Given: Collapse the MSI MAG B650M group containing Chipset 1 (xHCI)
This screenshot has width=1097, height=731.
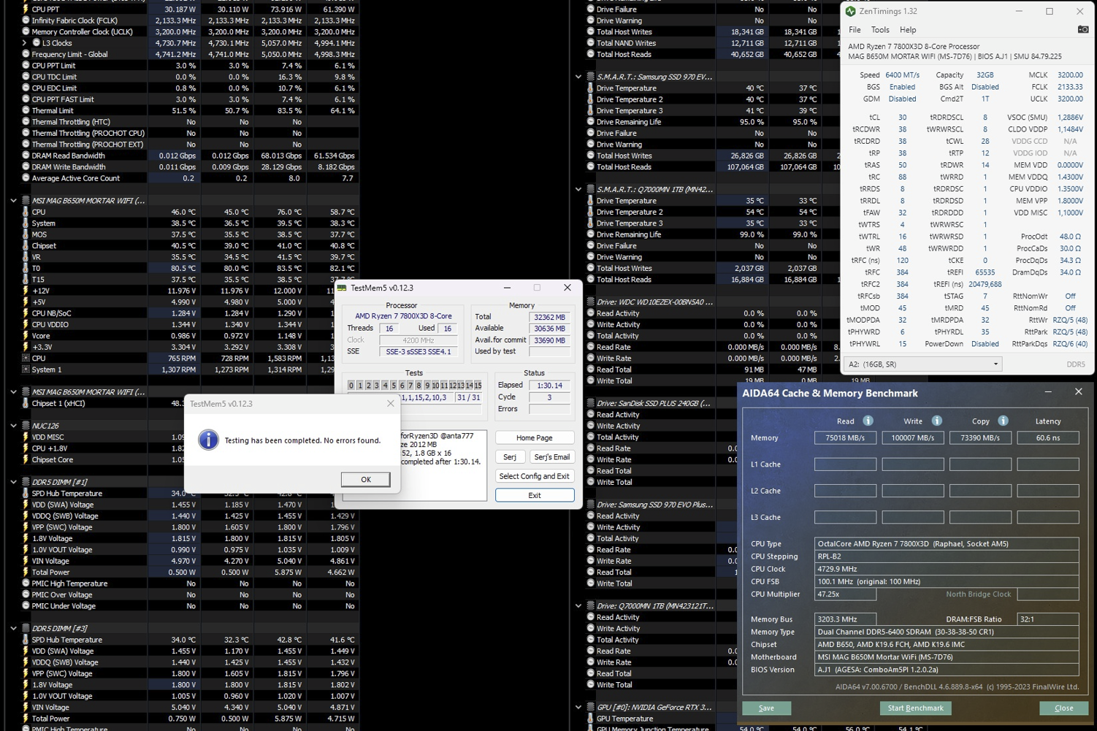Looking at the screenshot, I should (x=14, y=392).
